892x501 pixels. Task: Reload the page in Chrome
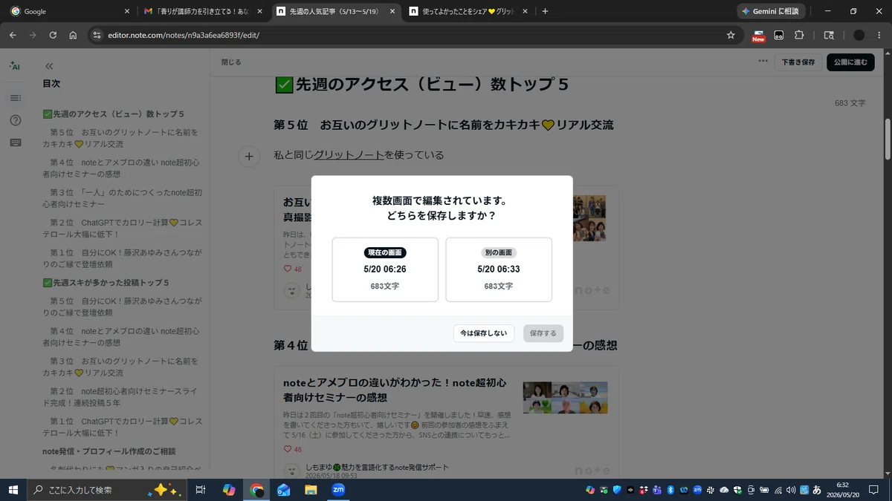click(x=53, y=35)
